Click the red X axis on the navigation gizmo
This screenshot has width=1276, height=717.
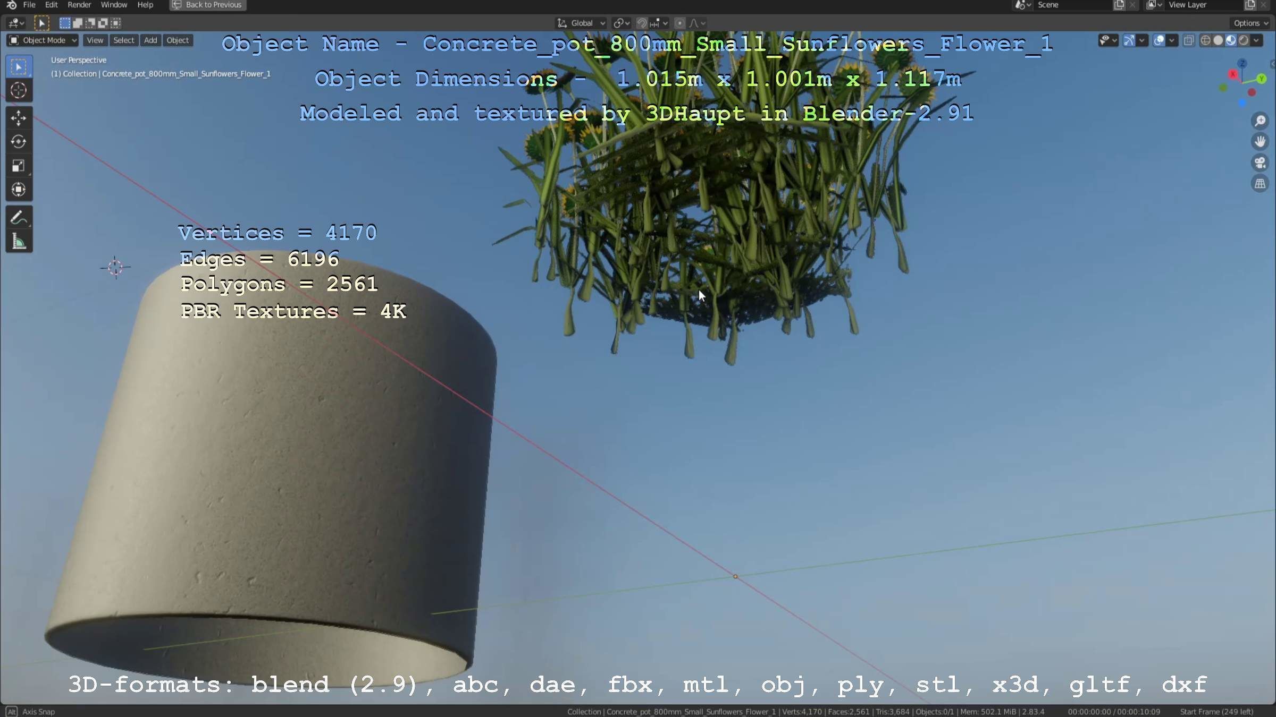[1233, 74]
